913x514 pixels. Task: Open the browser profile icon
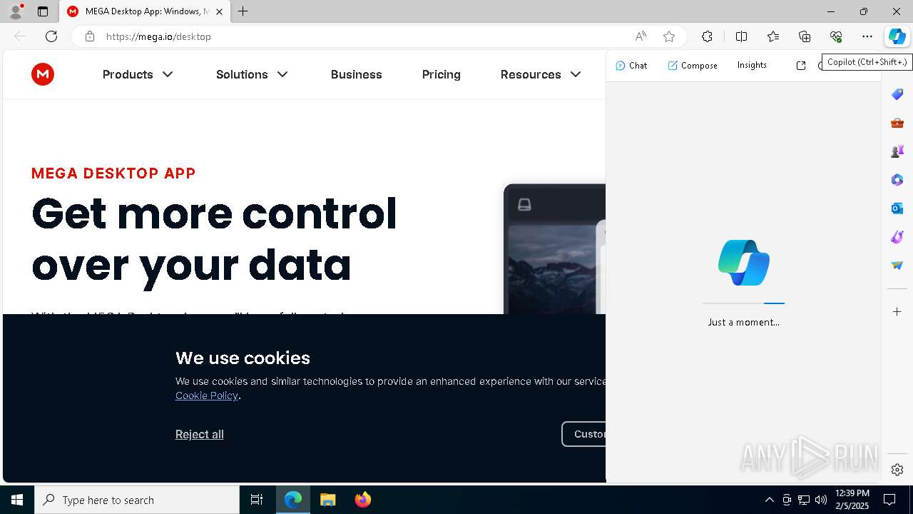(16, 11)
